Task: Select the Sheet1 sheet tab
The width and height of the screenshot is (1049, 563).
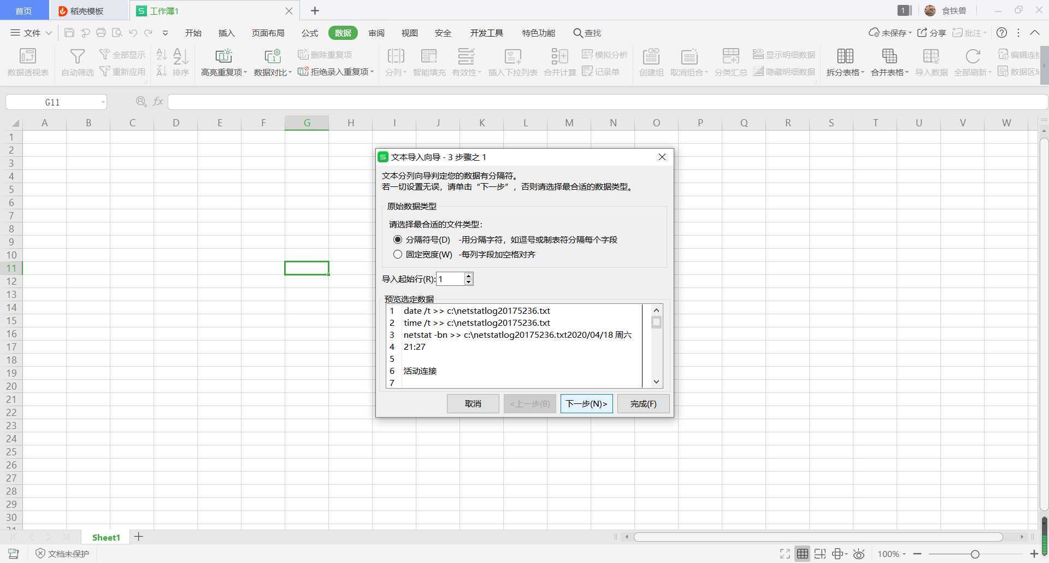Action: [x=106, y=537]
